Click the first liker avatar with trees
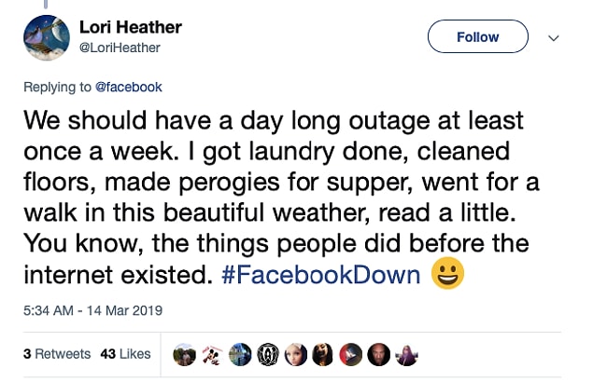This screenshot has width=593, height=382. coord(185,354)
